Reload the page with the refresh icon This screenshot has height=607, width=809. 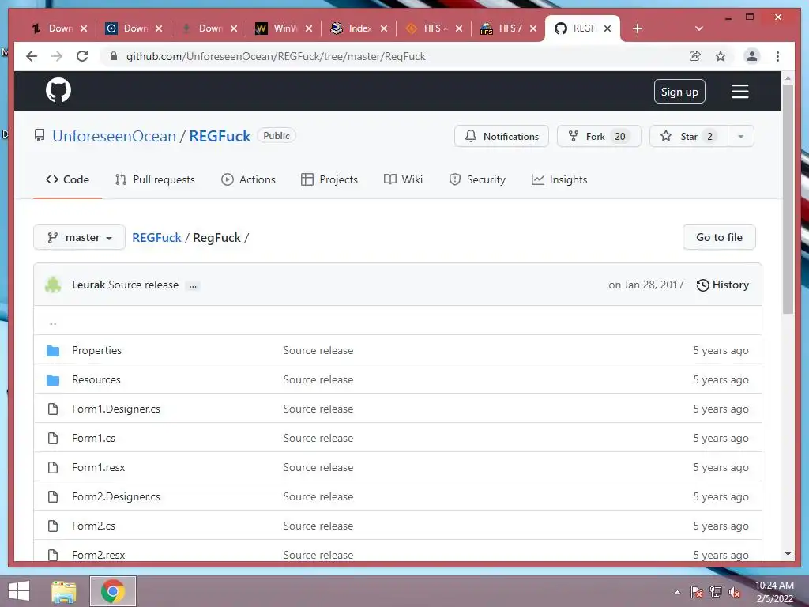(x=82, y=56)
